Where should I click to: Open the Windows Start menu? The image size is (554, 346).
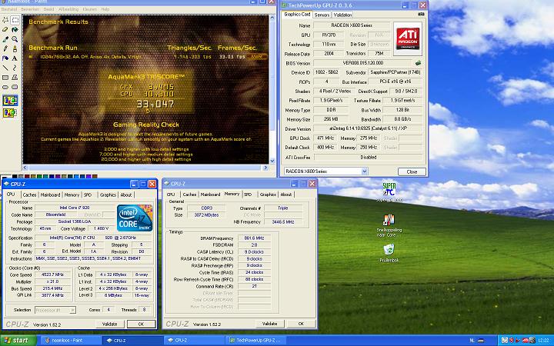[x=18, y=341]
